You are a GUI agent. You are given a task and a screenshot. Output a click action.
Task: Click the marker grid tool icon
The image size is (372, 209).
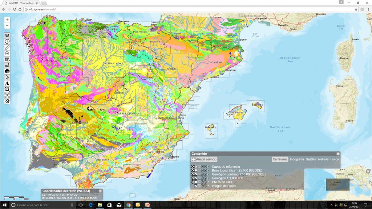click(x=7, y=95)
